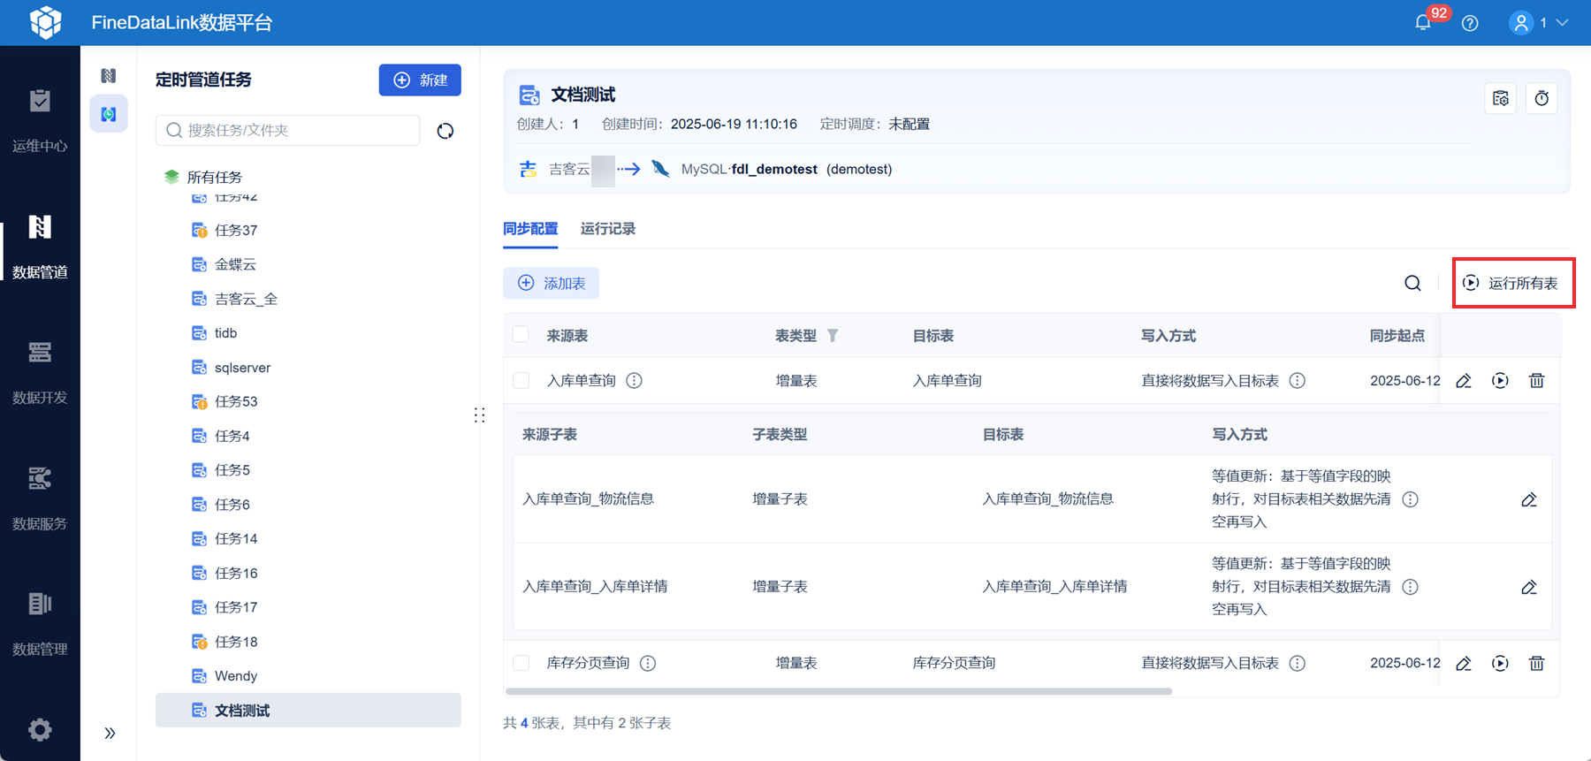Show info for 入库单查询 source table
1591x761 pixels.
[634, 381]
